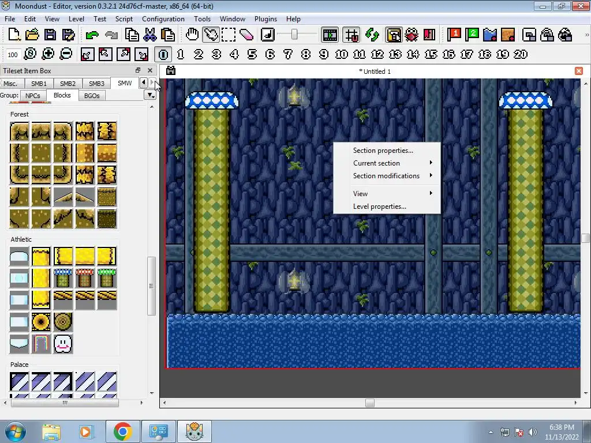
Task: Toggle grid snapping button
Action: pos(351,35)
